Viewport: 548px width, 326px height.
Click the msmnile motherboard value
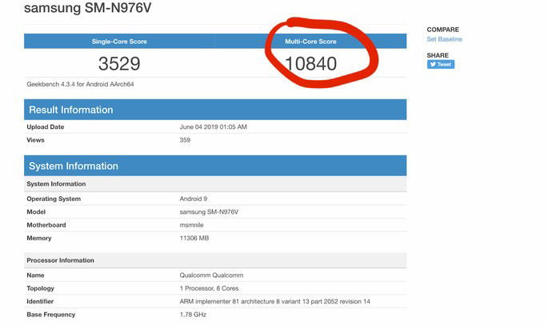[x=191, y=225]
